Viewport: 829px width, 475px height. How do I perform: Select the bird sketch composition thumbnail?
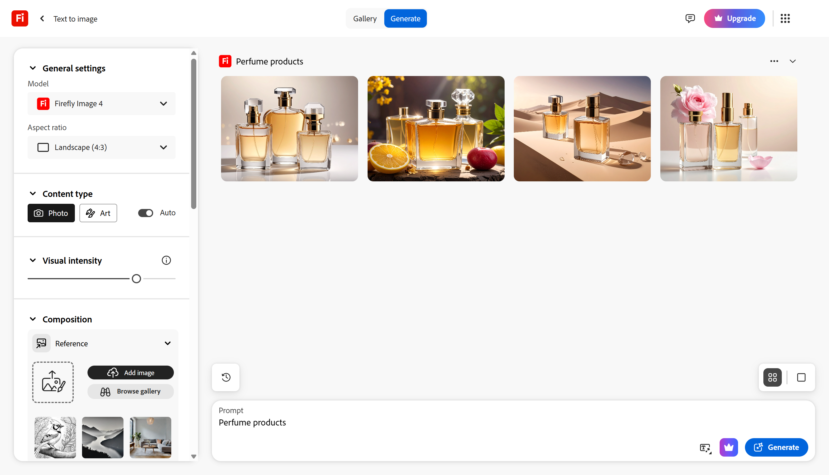(55, 437)
